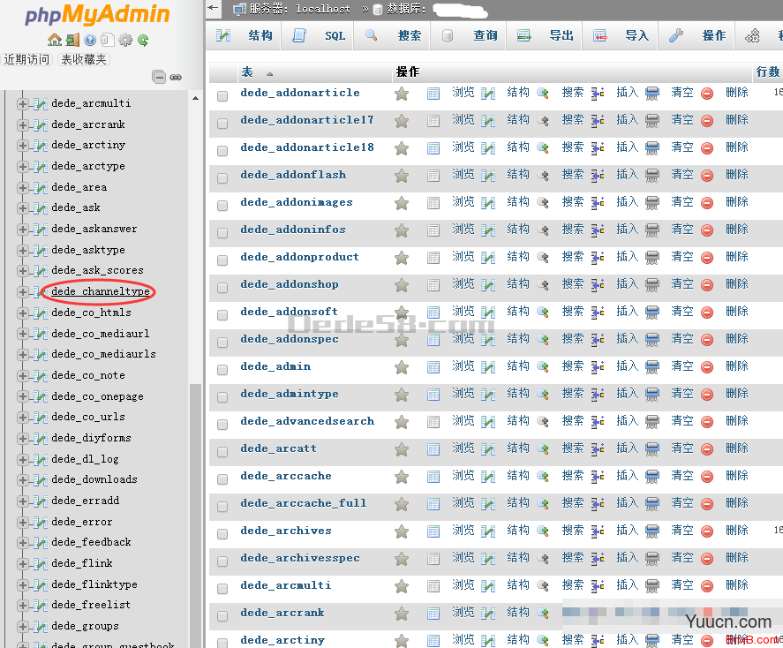The image size is (783, 648).
Task: Expand the dede_erradd tree node
Action: pos(22,501)
